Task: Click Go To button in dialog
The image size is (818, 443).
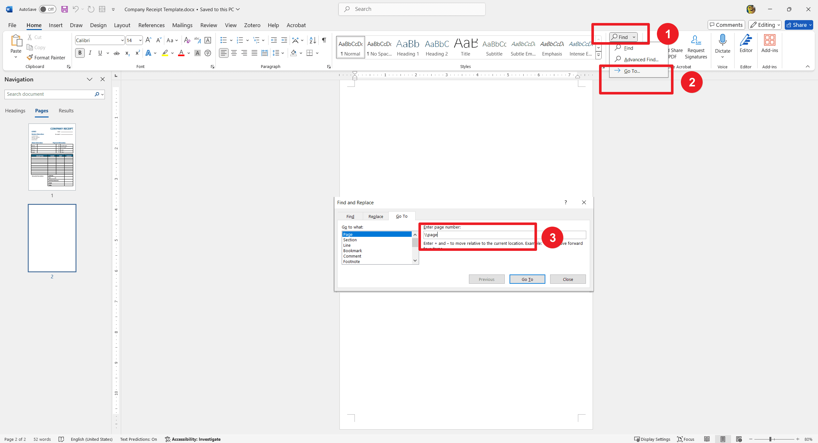Action: click(x=527, y=279)
